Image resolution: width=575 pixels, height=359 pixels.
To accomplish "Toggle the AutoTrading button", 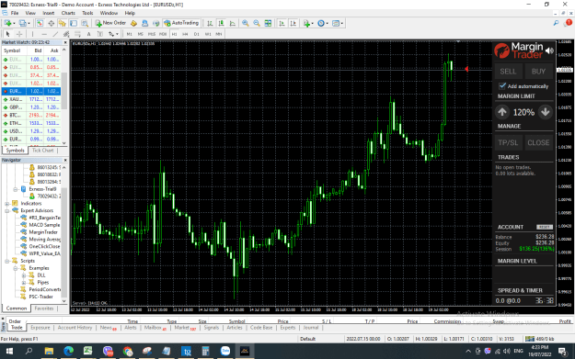I will [x=182, y=23].
